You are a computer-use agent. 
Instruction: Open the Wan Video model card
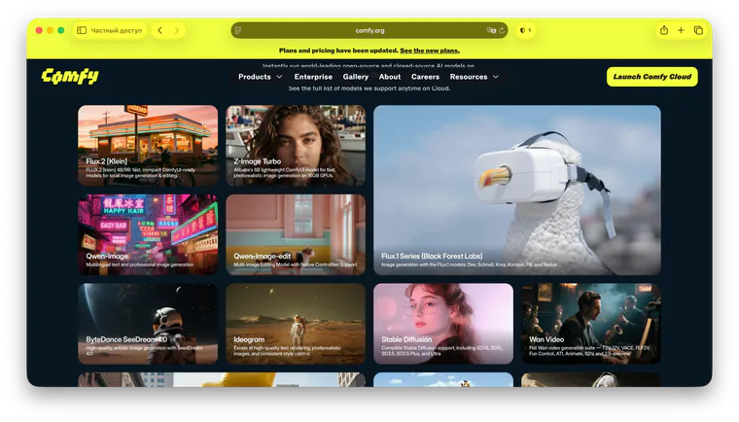591,324
